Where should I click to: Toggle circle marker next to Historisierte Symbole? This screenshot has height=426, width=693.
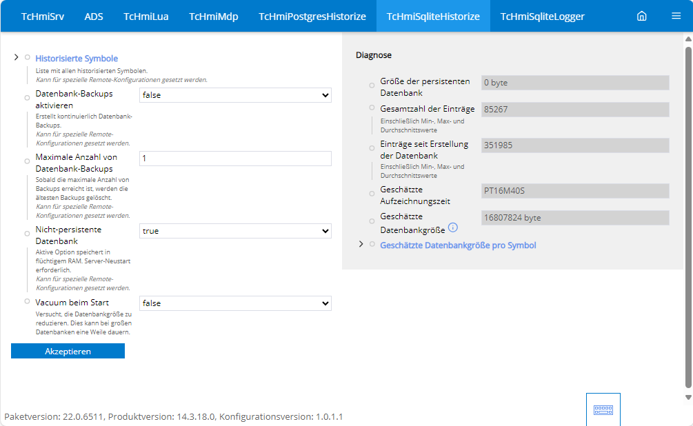pos(28,57)
